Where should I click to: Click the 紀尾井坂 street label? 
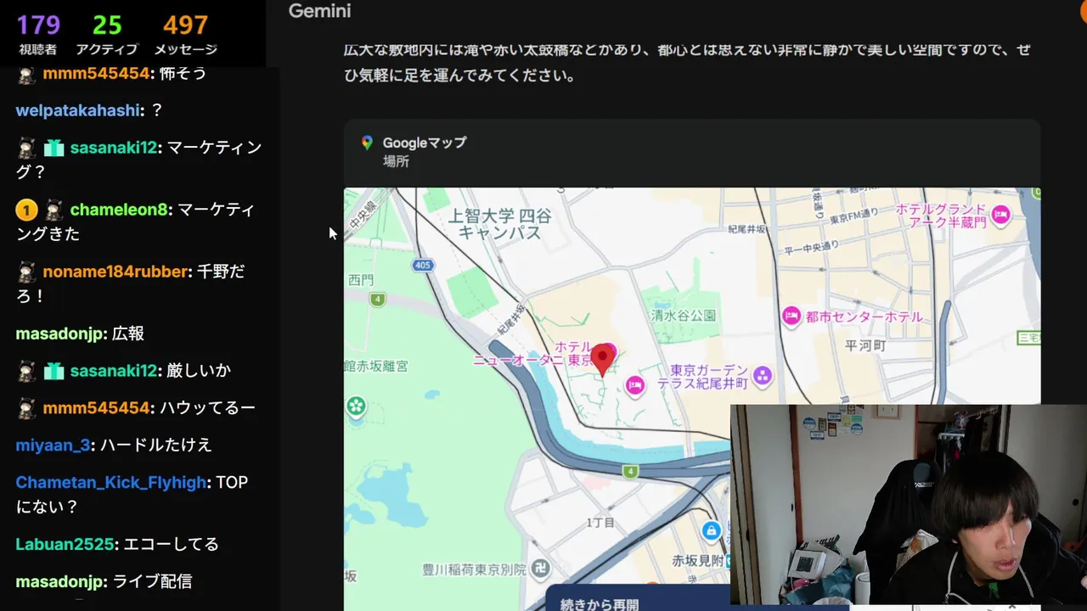[746, 229]
